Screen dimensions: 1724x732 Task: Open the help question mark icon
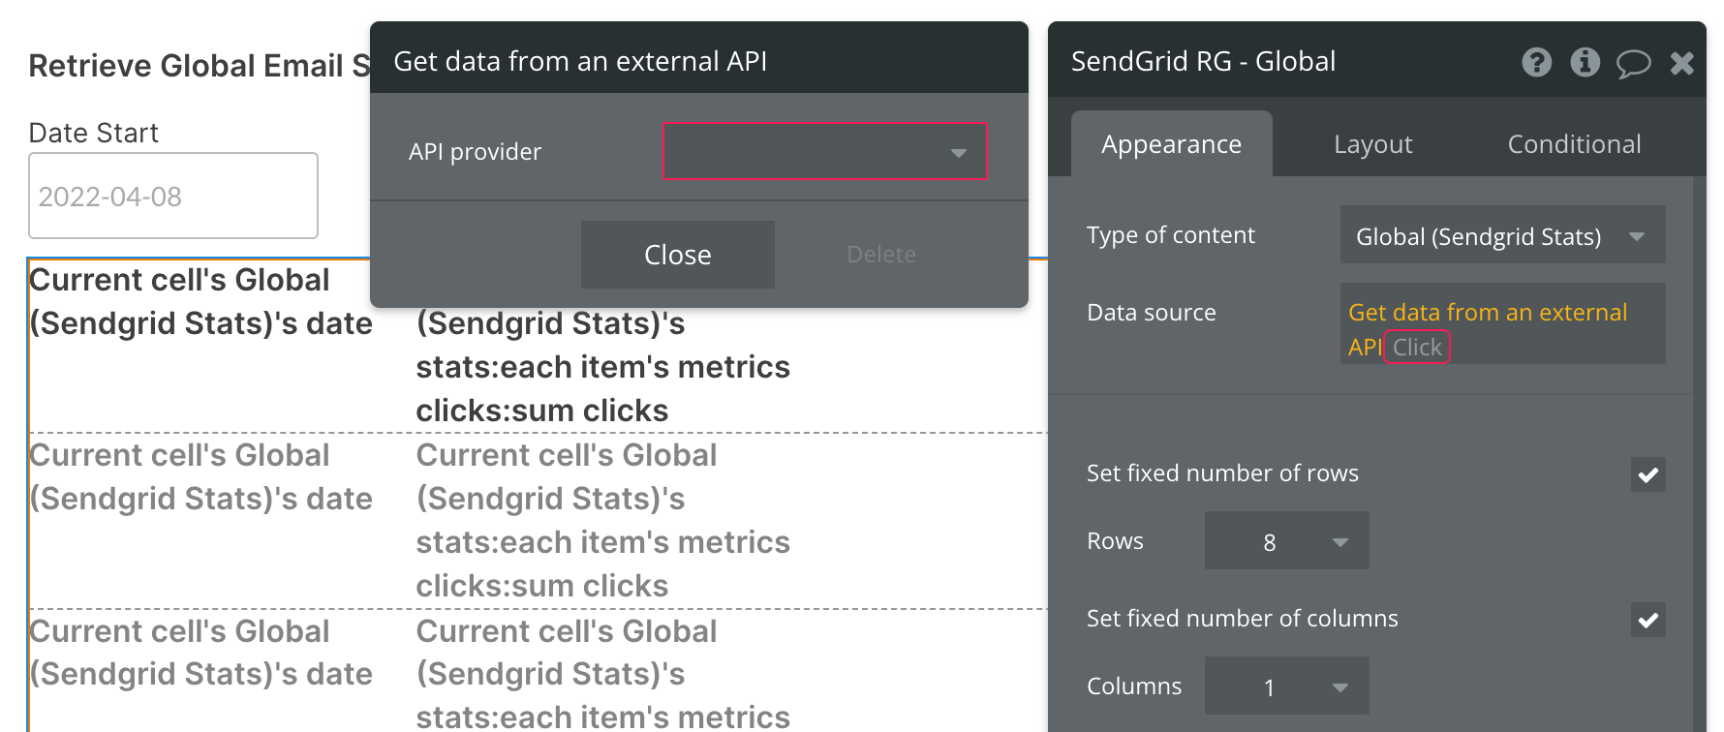(1536, 62)
